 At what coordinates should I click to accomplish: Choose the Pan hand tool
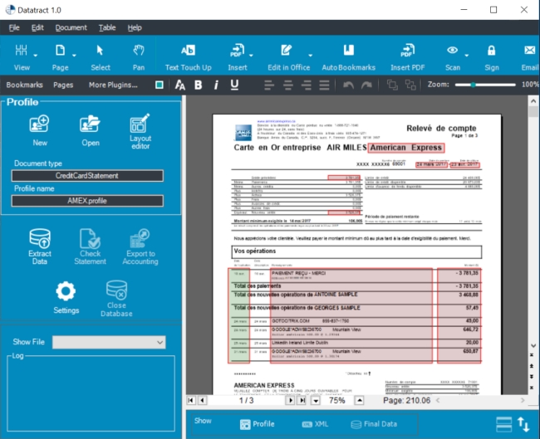pos(139,57)
